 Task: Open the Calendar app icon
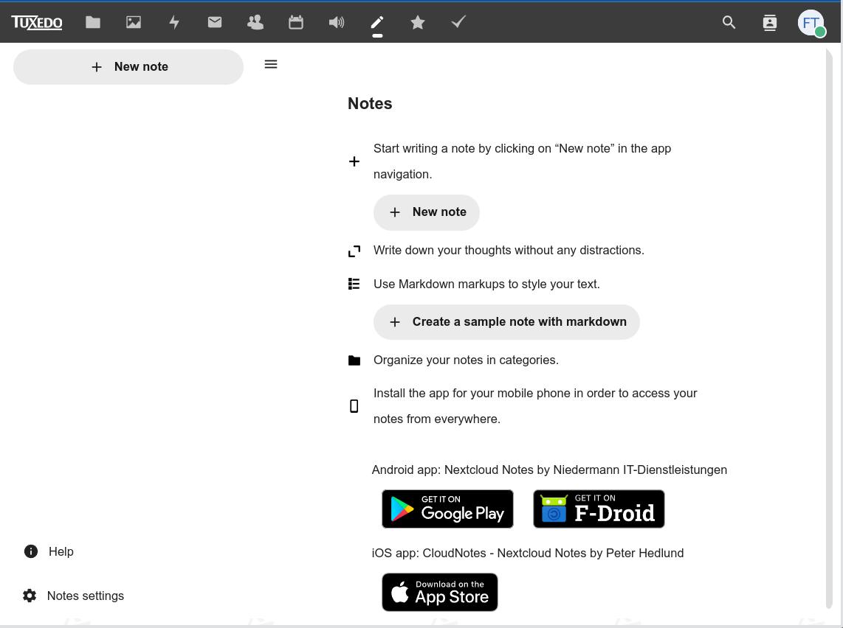(x=296, y=22)
